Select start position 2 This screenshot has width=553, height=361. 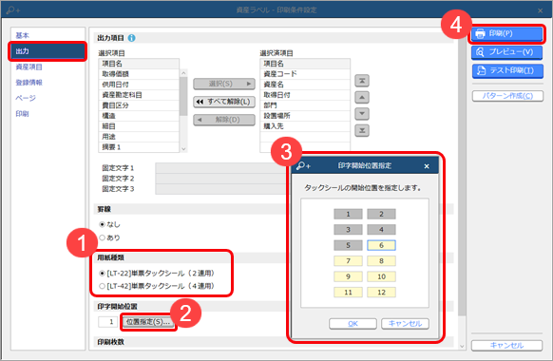pos(381,214)
